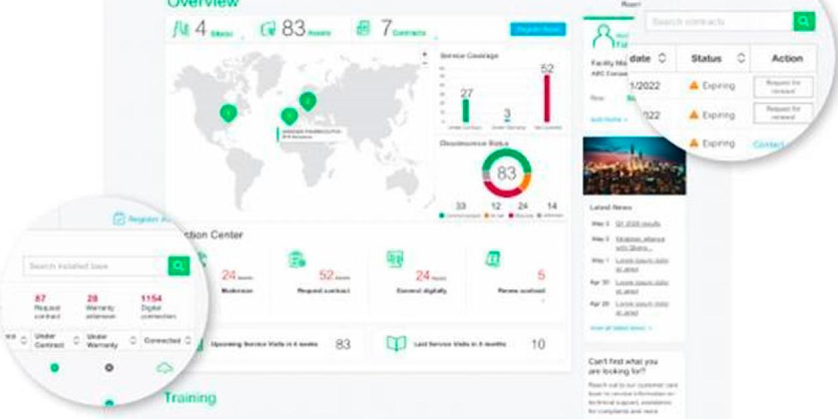Click the 83 obsolescence status donut chart
This screenshot has height=419, width=838.
click(506, 173)
